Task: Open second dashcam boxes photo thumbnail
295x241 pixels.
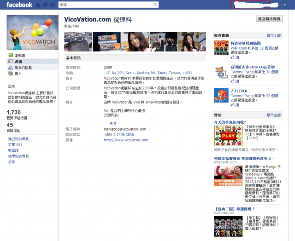Action: 106,41
